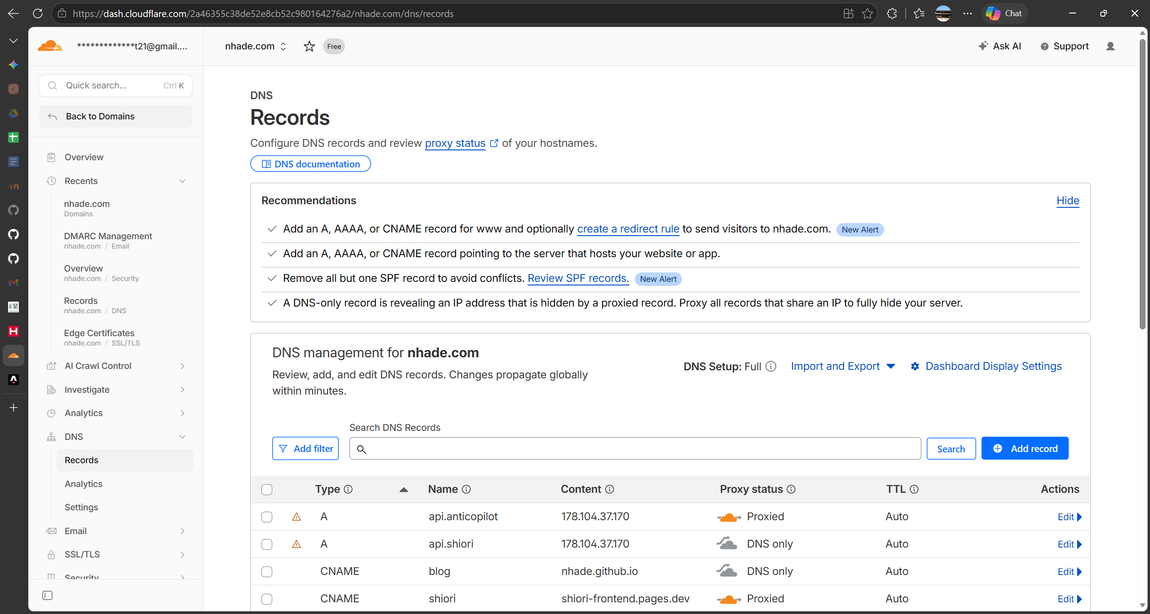Click Back to Domains button
The height and width of the screenshot is (614, 1150).
click(115, 116)
